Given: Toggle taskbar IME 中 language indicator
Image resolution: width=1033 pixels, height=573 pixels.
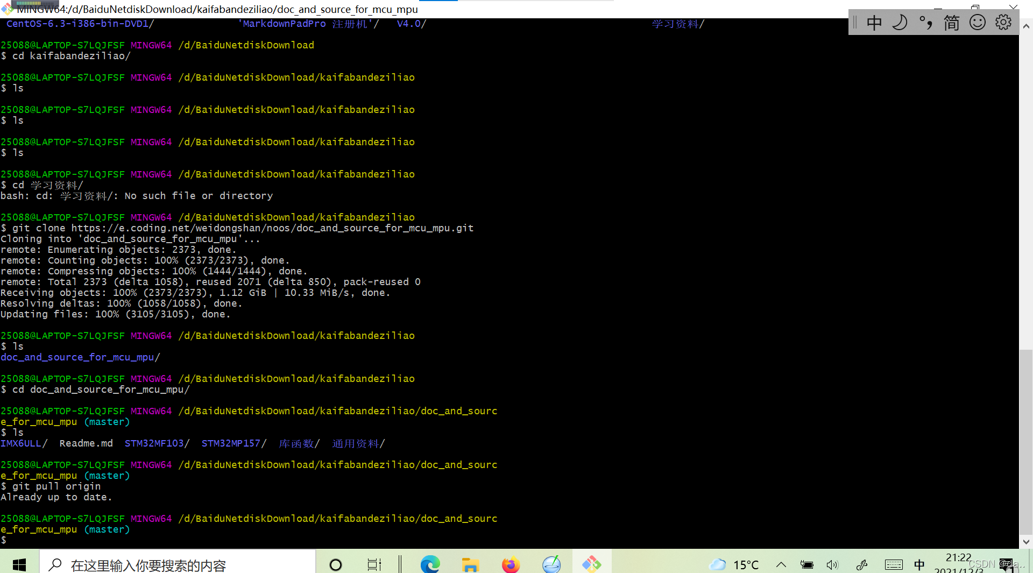Looking at the screenshot, I should (919, 564).
